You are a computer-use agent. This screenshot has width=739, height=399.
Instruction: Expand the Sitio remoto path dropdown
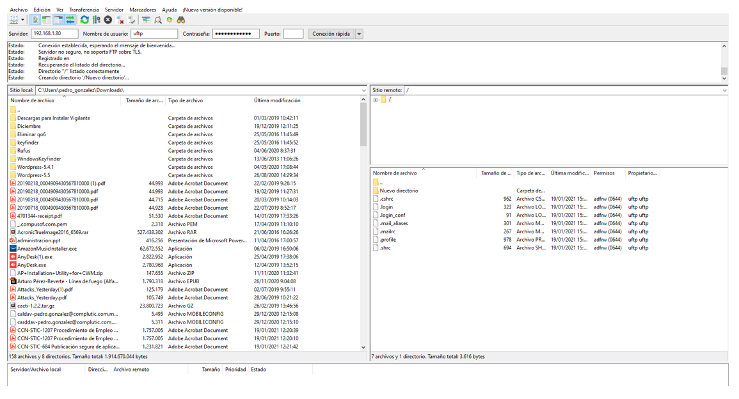[724, 90]
